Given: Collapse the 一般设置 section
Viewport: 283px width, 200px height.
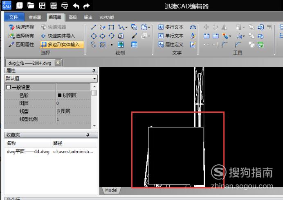Looking at the screenshot, I should point(8,87).
